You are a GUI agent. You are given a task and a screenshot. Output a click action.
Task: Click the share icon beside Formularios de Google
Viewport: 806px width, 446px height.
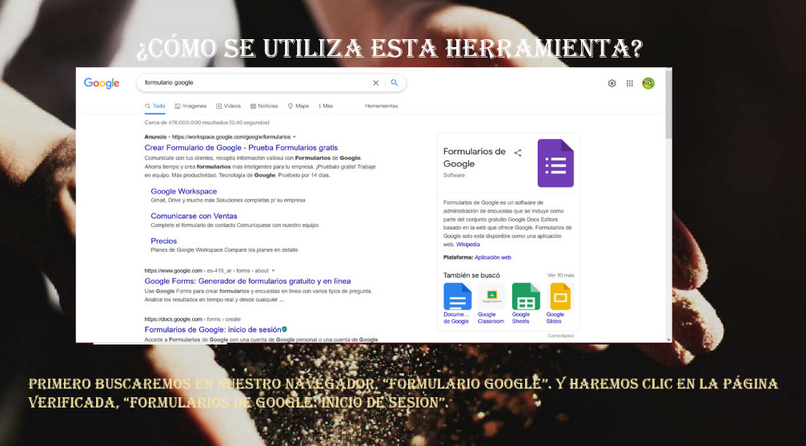[518, 153]
